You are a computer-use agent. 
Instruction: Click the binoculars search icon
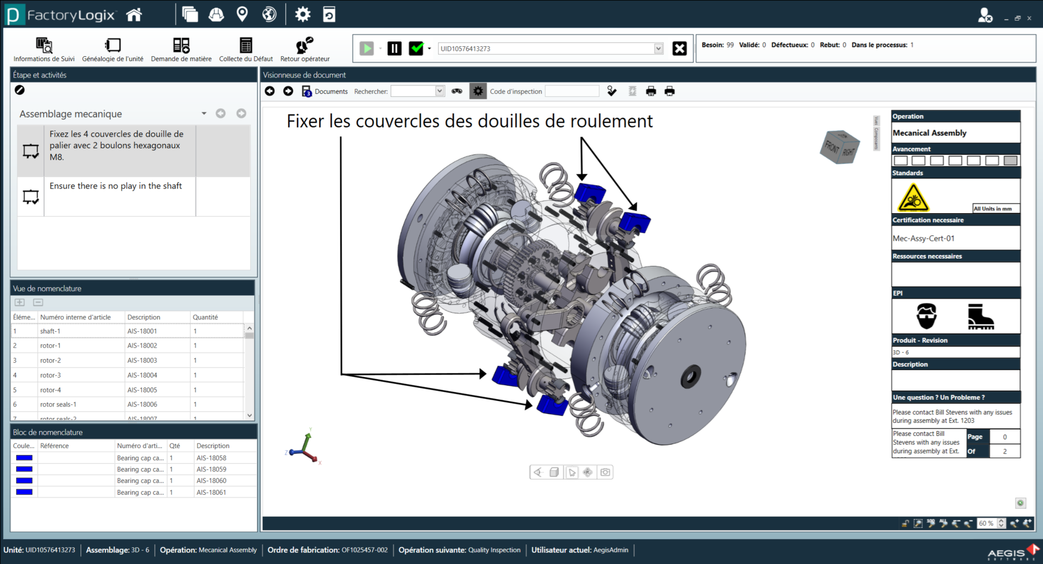[457, 91]
